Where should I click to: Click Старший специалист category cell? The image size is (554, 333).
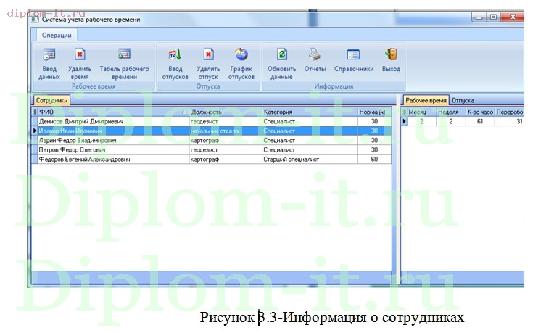310,160
